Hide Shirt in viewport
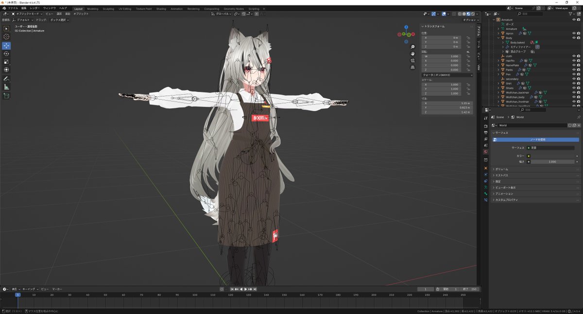The image size is (583, 314). click(x=574, y=83)
